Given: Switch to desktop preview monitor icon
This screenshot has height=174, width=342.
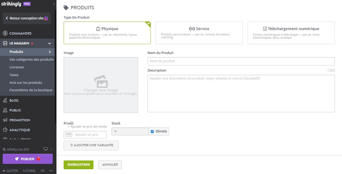Looking at the screenshot, I should coord(45,149).
